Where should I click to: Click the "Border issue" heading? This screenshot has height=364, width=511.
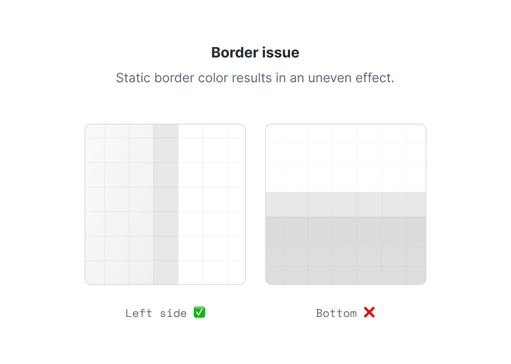pyautogui.click(x=255, y=53)
